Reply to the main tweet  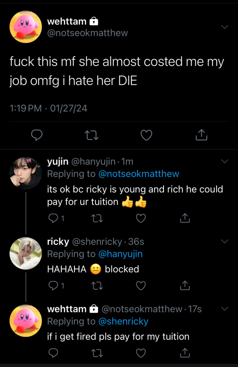(37, 135)
